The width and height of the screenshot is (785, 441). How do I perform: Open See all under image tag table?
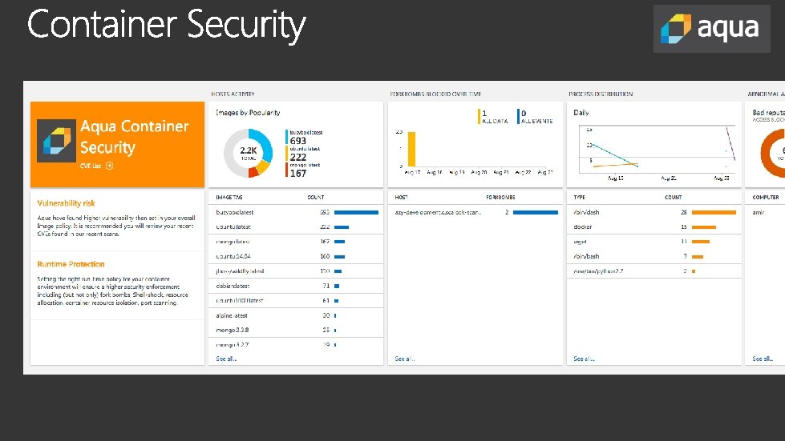coord(226,359)
